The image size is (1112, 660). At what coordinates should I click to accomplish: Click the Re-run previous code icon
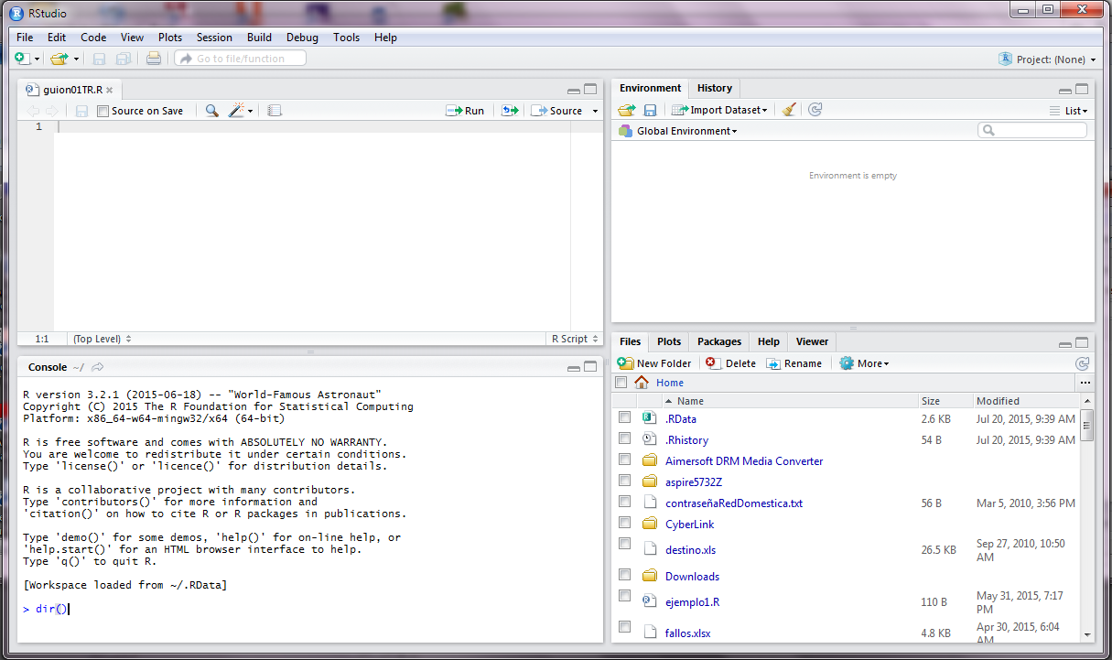510,111
